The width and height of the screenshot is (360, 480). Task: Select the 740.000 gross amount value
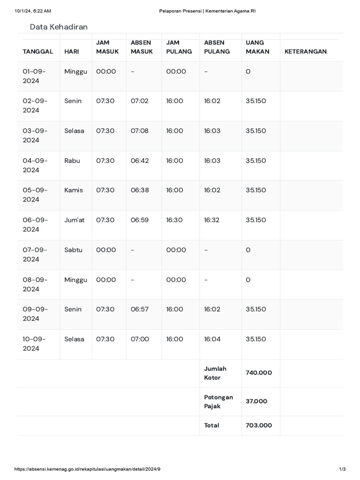click(x=259, y=373)
